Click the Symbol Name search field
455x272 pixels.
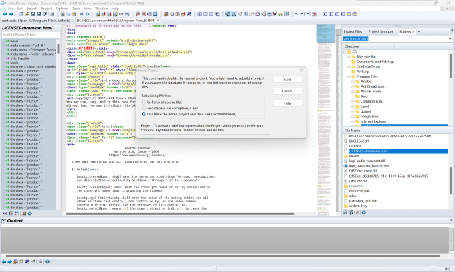(x=30, y=35)
